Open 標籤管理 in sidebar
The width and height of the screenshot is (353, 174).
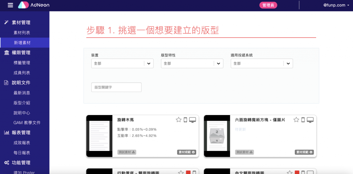pos(22,63)
